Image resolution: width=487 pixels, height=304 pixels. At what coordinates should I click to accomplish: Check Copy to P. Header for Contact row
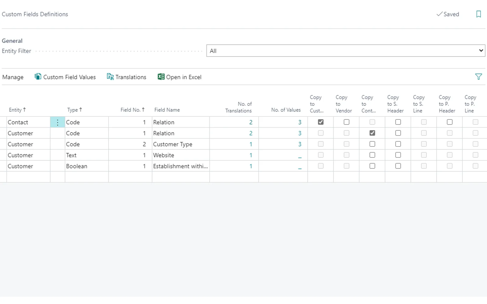(450, 122)
